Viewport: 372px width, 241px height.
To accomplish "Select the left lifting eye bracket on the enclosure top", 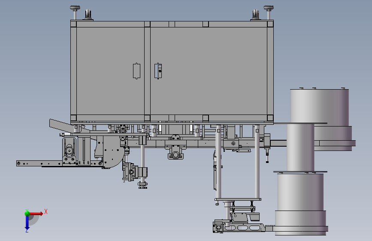I will (88, 15).
